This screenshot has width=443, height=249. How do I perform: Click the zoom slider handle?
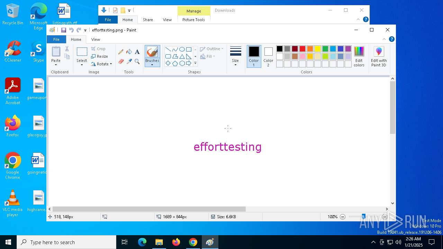click(363, 217)
